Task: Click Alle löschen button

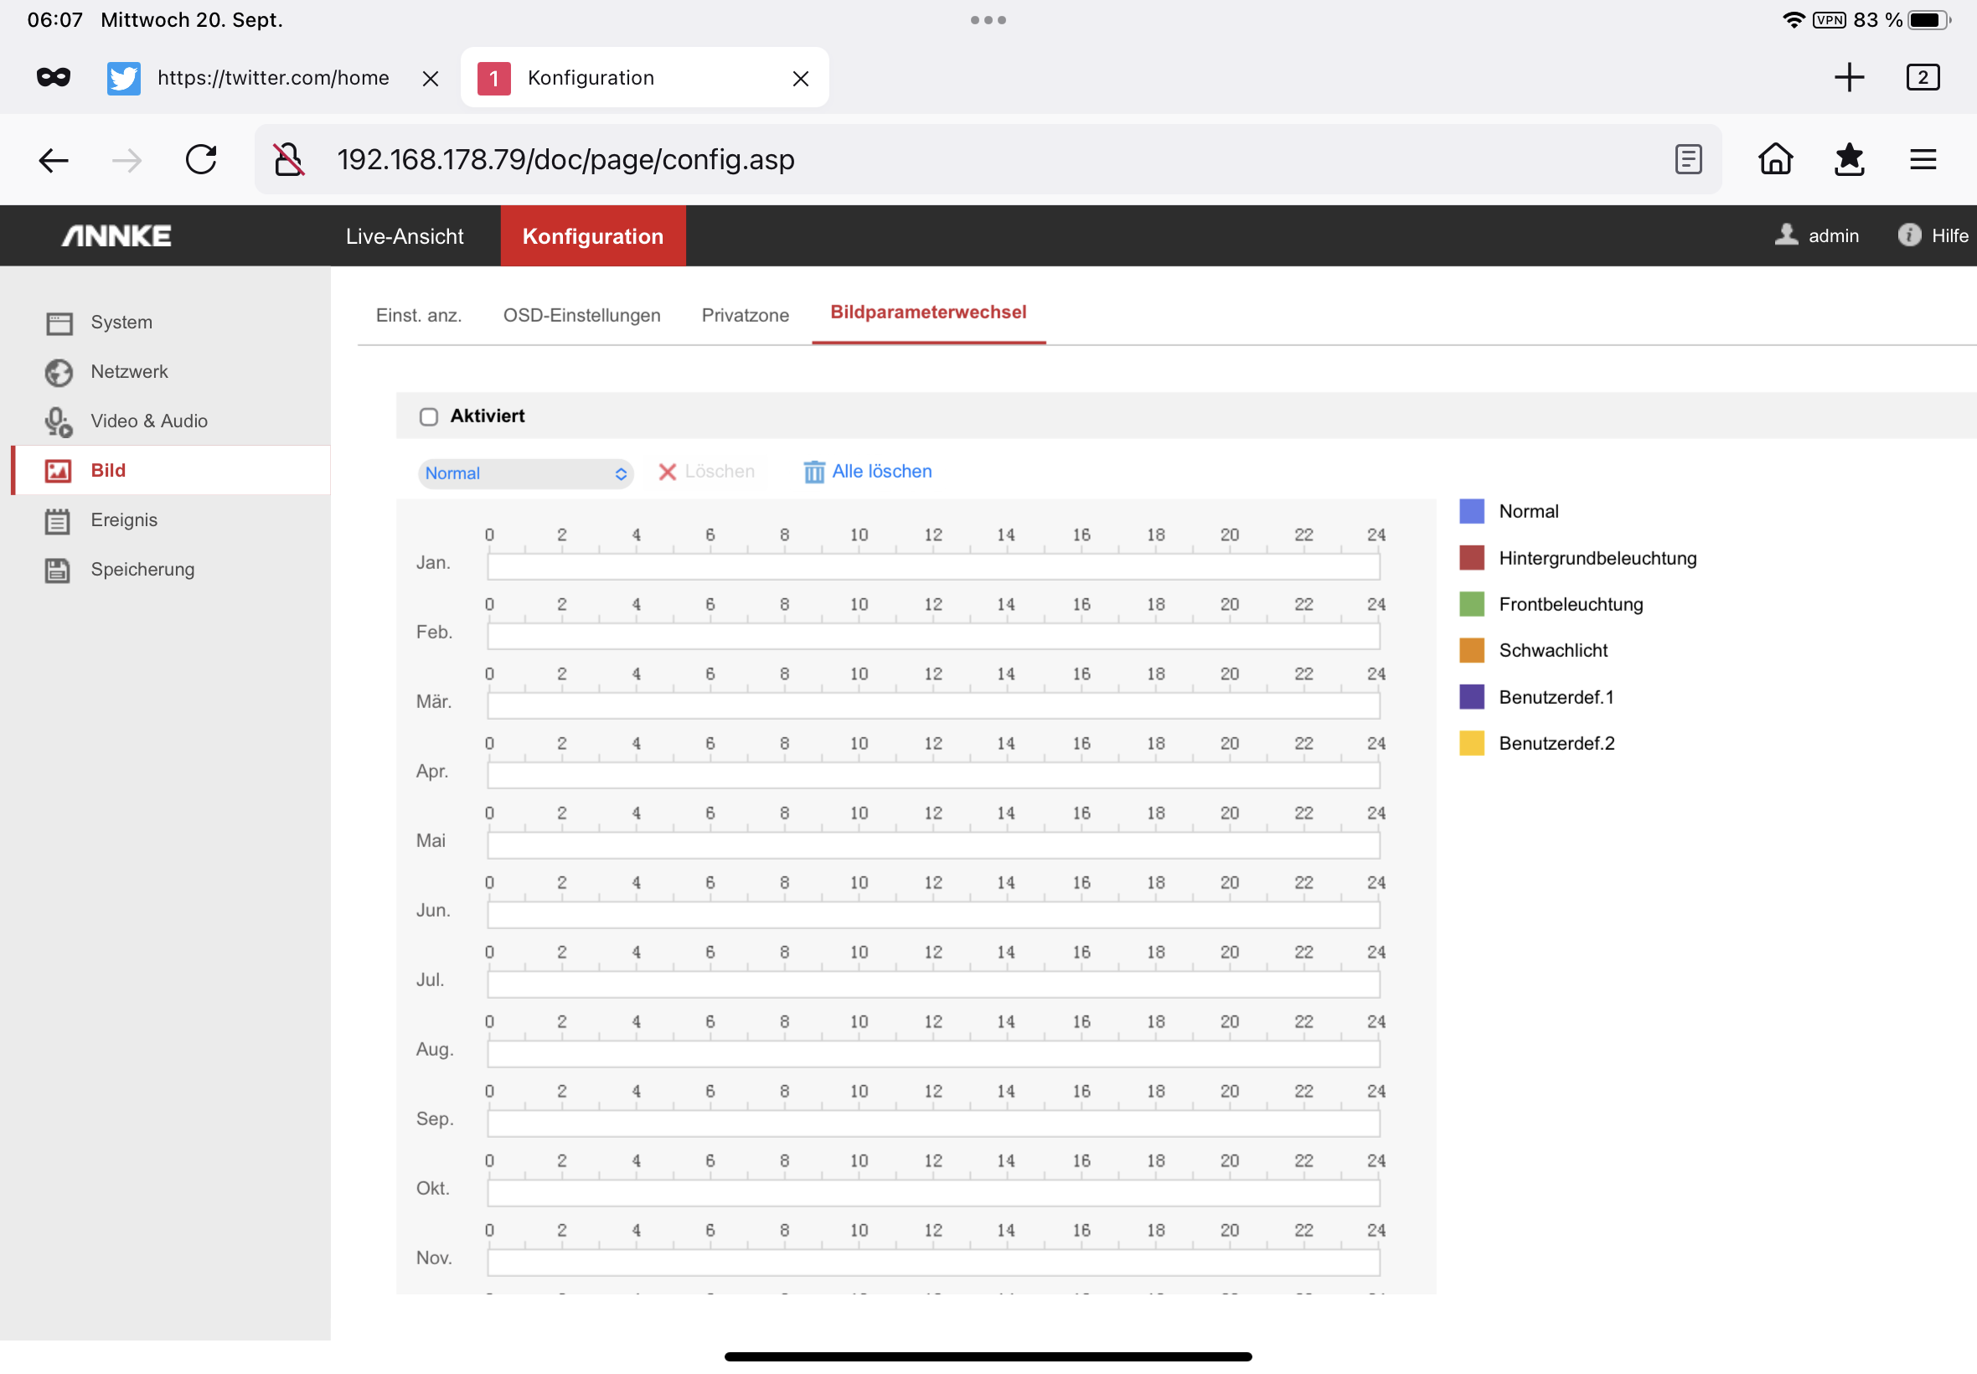Action: 868,472
